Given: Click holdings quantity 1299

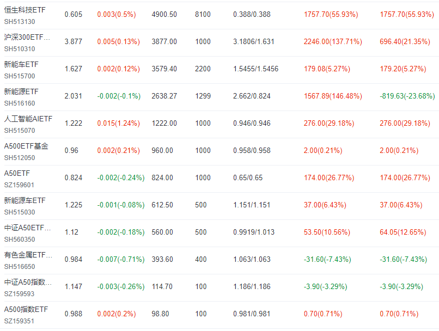Looking at the screenshot, I should (203, 96).
